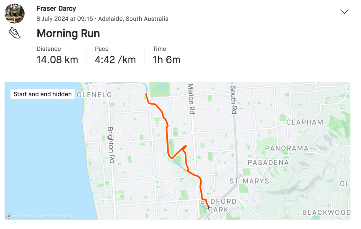Screen dimensions: 361x229
Task: Click the Mapbox logo icon
Action: tap(9, 216)
